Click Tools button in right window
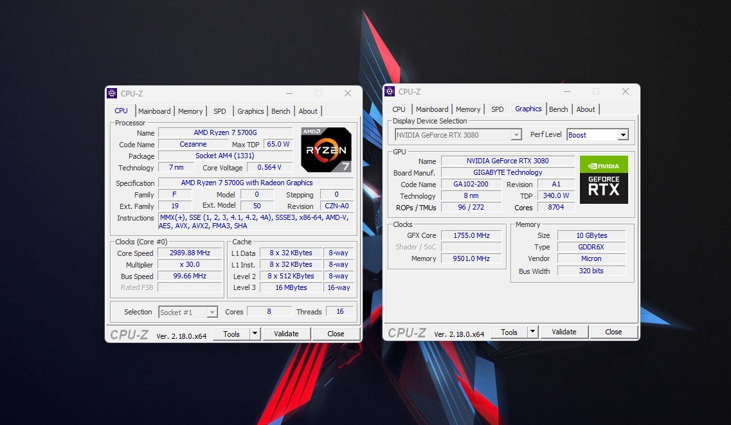The image size is (731, 425). [509, 332]
